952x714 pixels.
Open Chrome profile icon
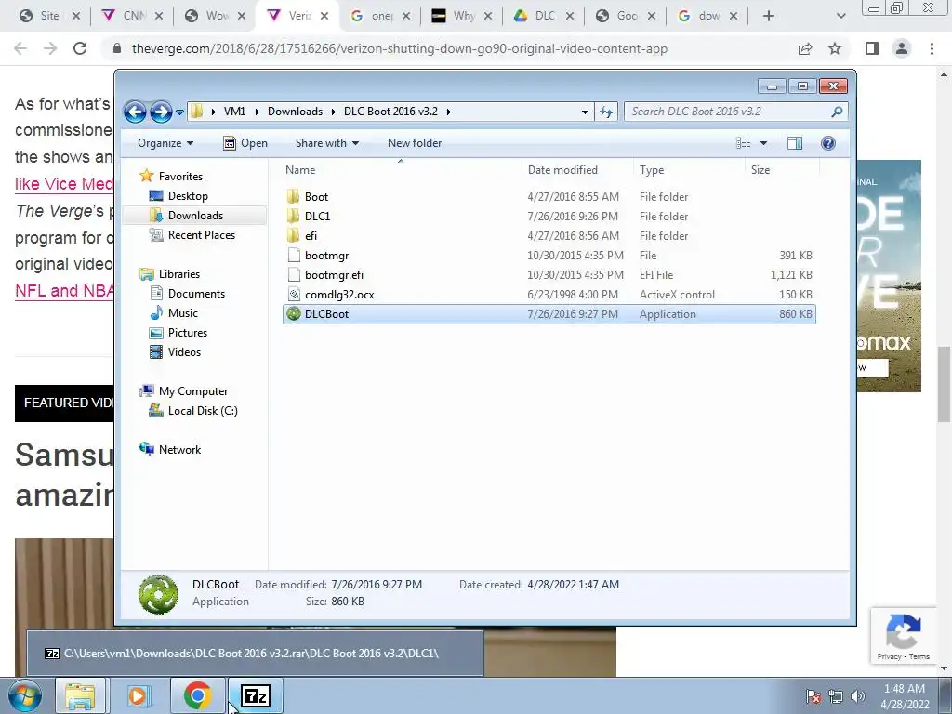click(x=902, y=48)
